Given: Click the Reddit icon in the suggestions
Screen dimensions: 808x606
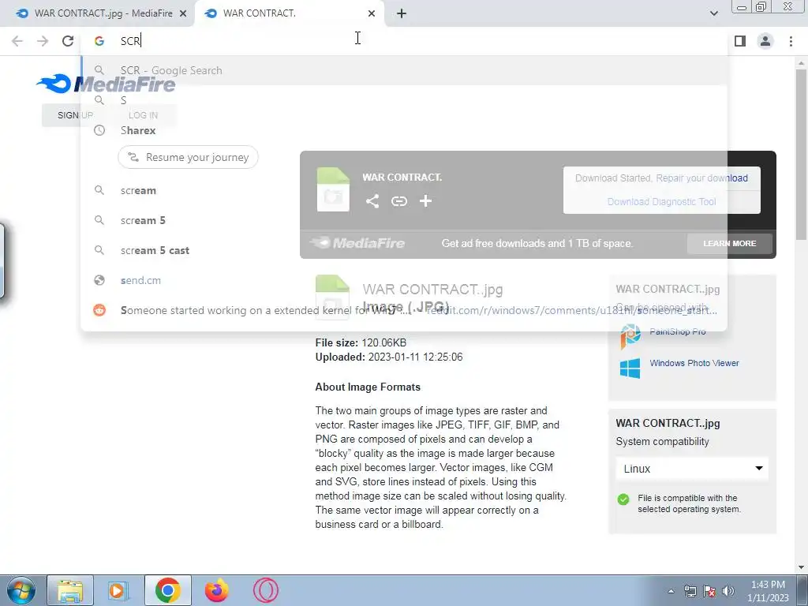Looking at the screenshot, I should [99, 309].
